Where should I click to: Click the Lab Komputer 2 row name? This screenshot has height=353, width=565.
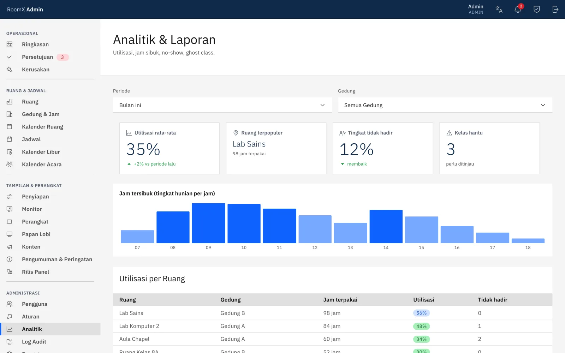[x=139, y=326]
